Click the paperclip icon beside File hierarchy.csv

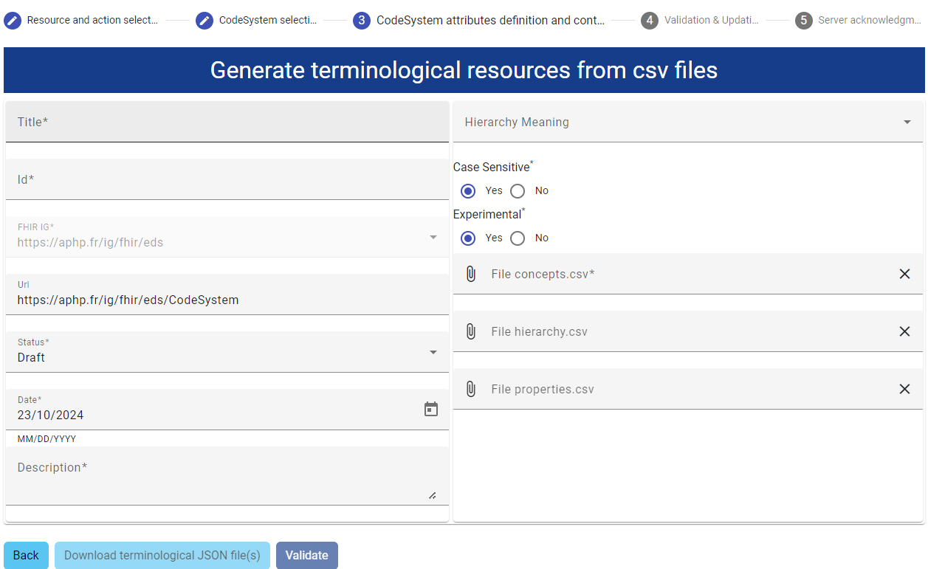[471, 331]
